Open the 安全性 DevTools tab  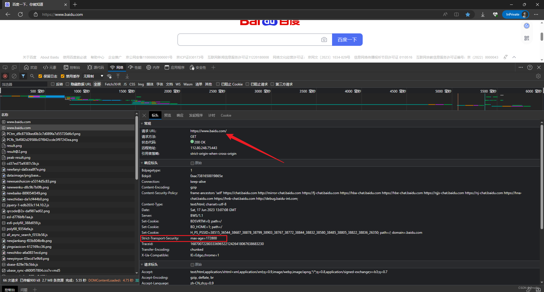198,67
